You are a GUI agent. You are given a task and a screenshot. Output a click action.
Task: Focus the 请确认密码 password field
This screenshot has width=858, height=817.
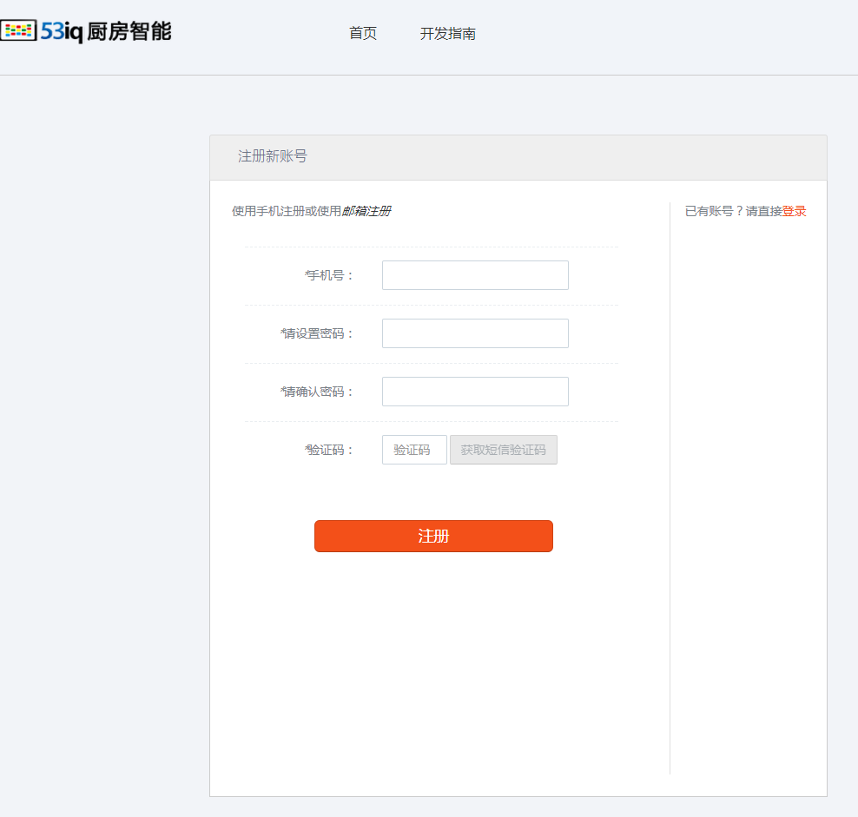click(x=475, y=392)
